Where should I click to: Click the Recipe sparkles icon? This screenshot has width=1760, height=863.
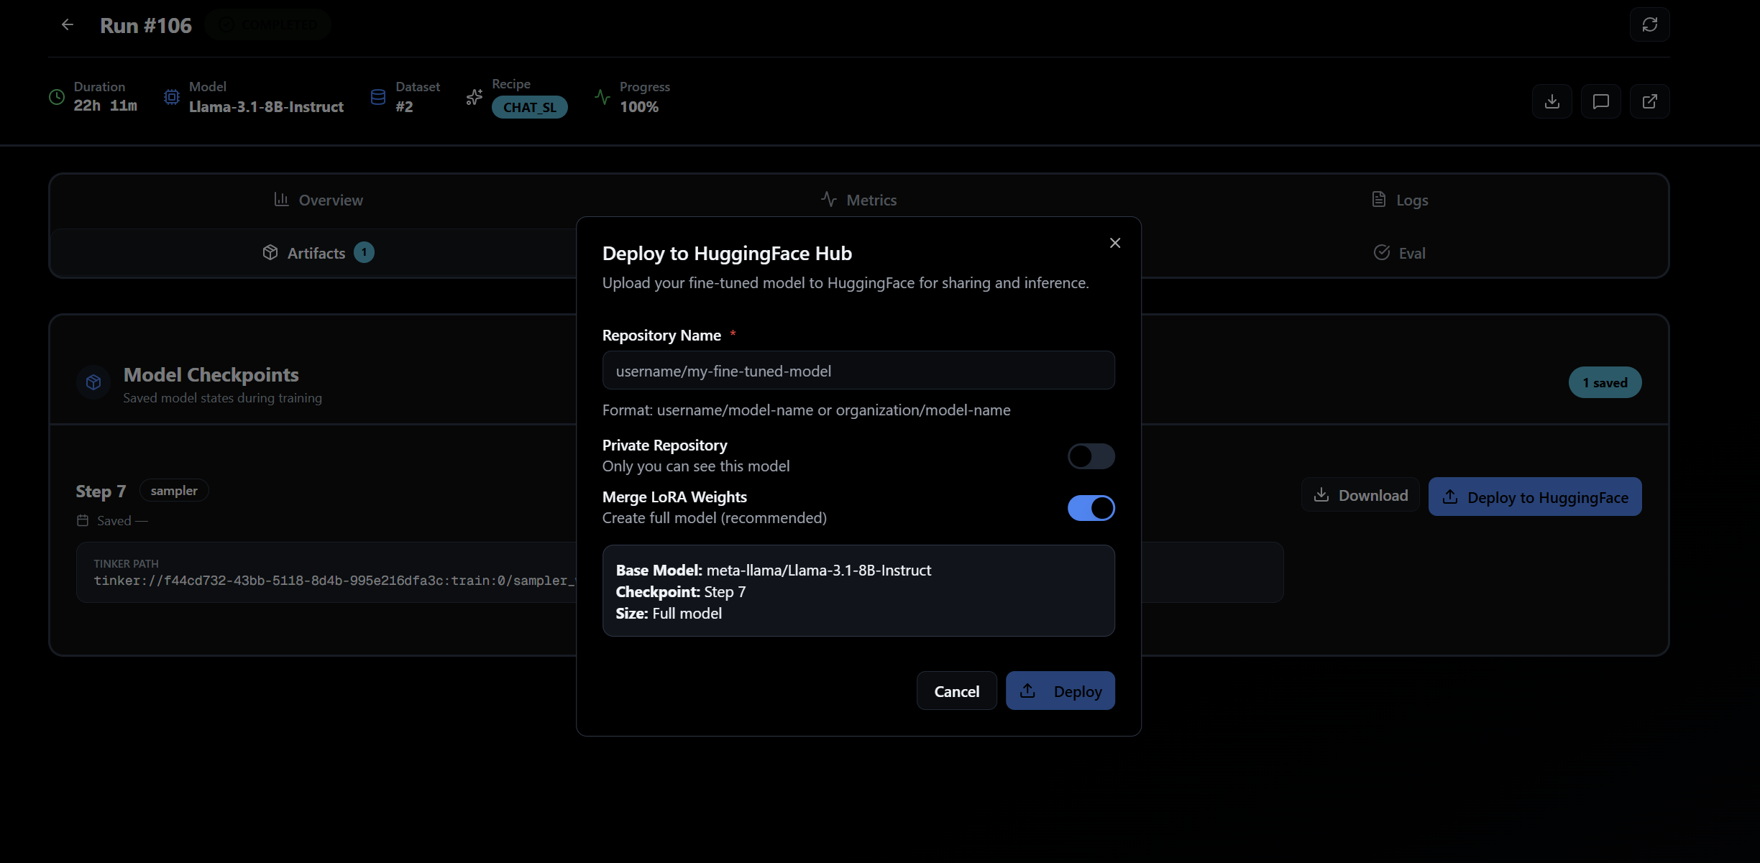[x=474, y=97]
